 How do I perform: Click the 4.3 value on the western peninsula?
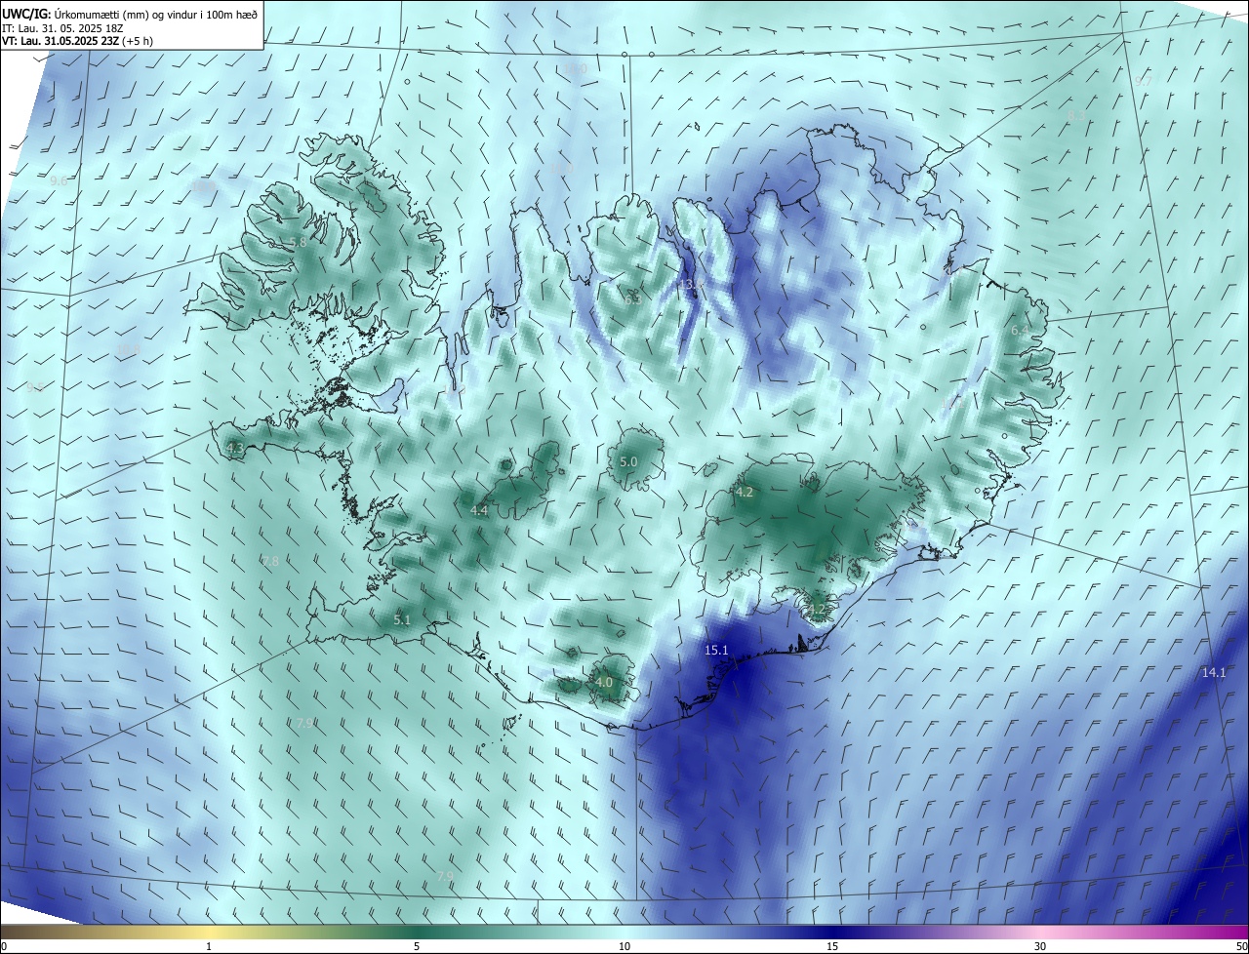point(235,449)
